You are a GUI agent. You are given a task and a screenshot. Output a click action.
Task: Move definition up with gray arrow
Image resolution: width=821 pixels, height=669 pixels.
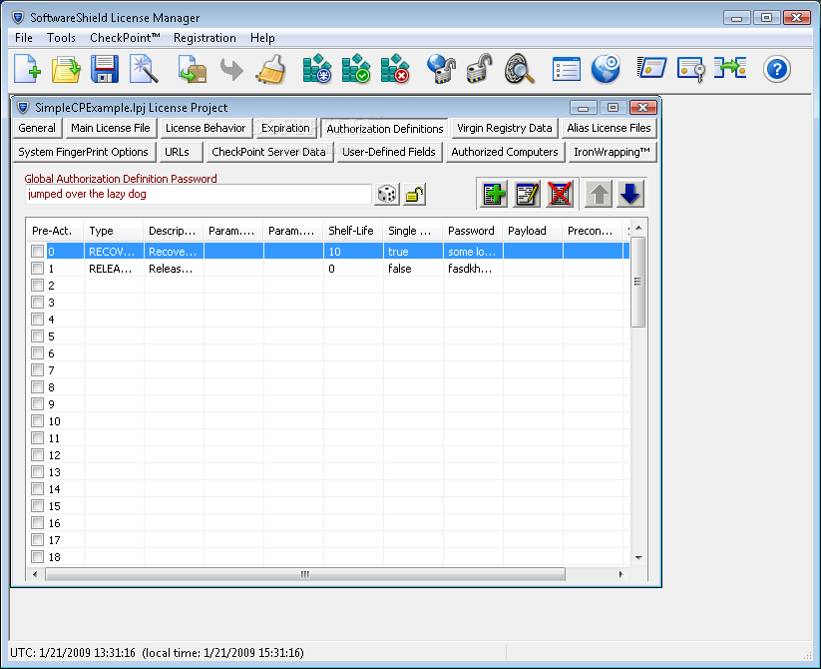599,194
